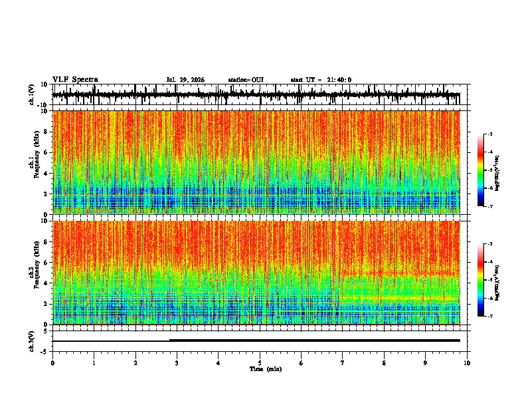The height and width of the screenshot is (407, 526).
Task: Click time axis tick label "6"
Action: [301, 363]
